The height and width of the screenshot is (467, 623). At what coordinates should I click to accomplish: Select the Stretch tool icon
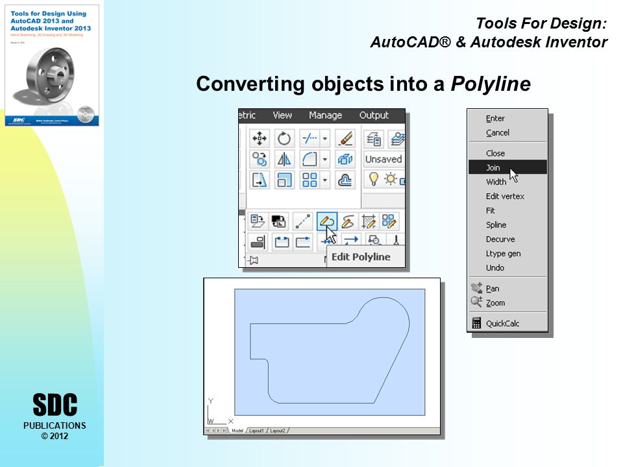point(260,180)
